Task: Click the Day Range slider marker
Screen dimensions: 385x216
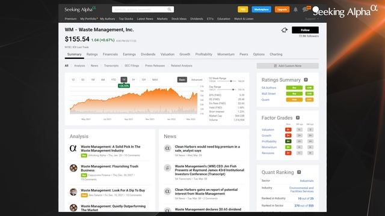Action: pos(233,89)
